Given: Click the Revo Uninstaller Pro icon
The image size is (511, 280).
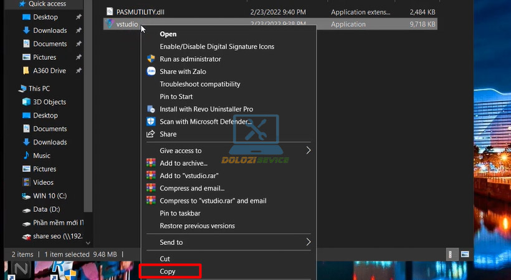Looking at the screenshot, I should [x=151, y=109].
